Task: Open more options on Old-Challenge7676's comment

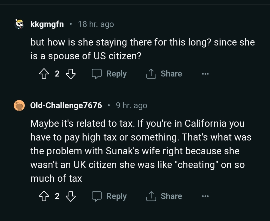Action: tap(205, 196)
